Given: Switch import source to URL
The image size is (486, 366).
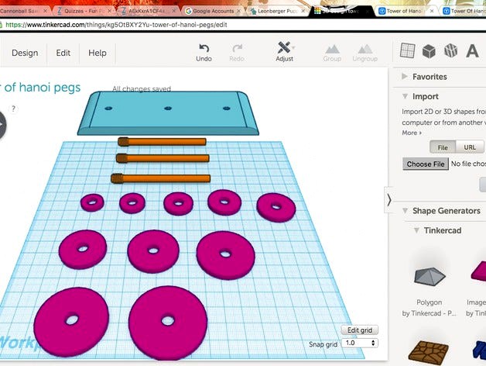Looking at the screenshot, I should click(470, 147).
